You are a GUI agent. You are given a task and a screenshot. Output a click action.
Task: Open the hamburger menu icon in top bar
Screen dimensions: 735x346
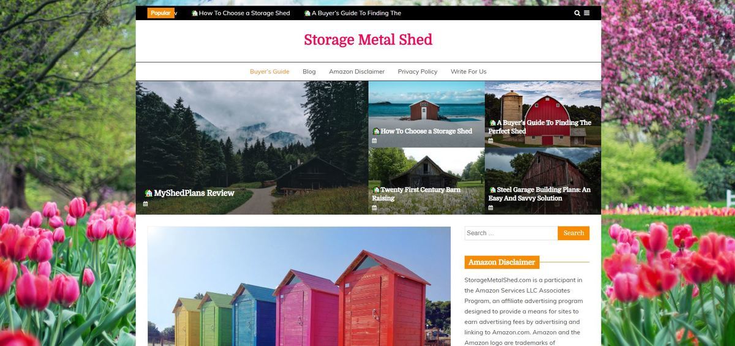point(587,13)
